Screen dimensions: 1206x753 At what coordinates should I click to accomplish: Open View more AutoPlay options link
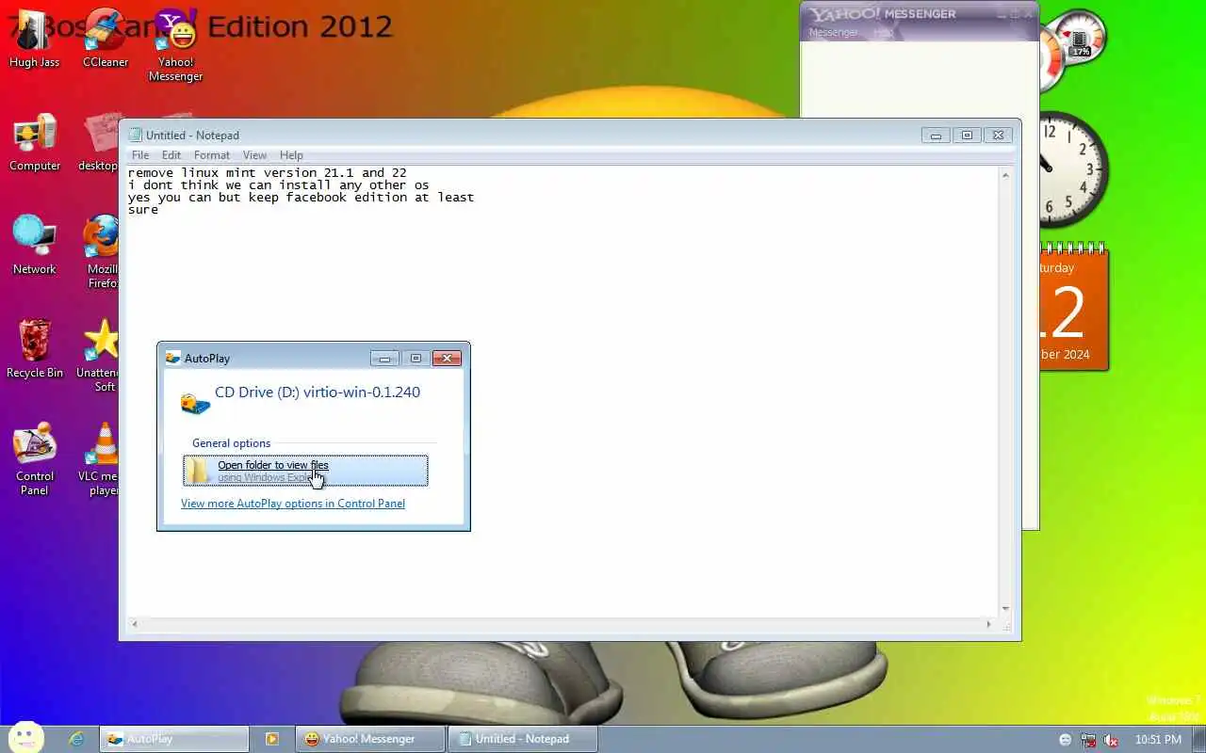click(x=293, y=504)
